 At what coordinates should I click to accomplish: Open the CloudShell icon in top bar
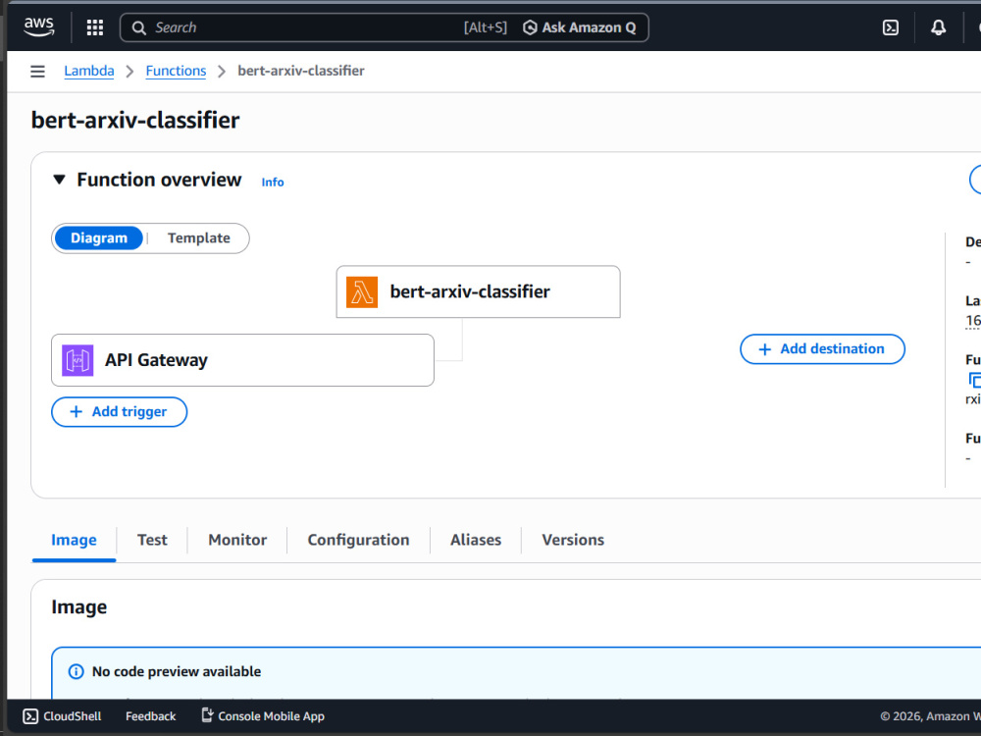click(x=891, y=27)
